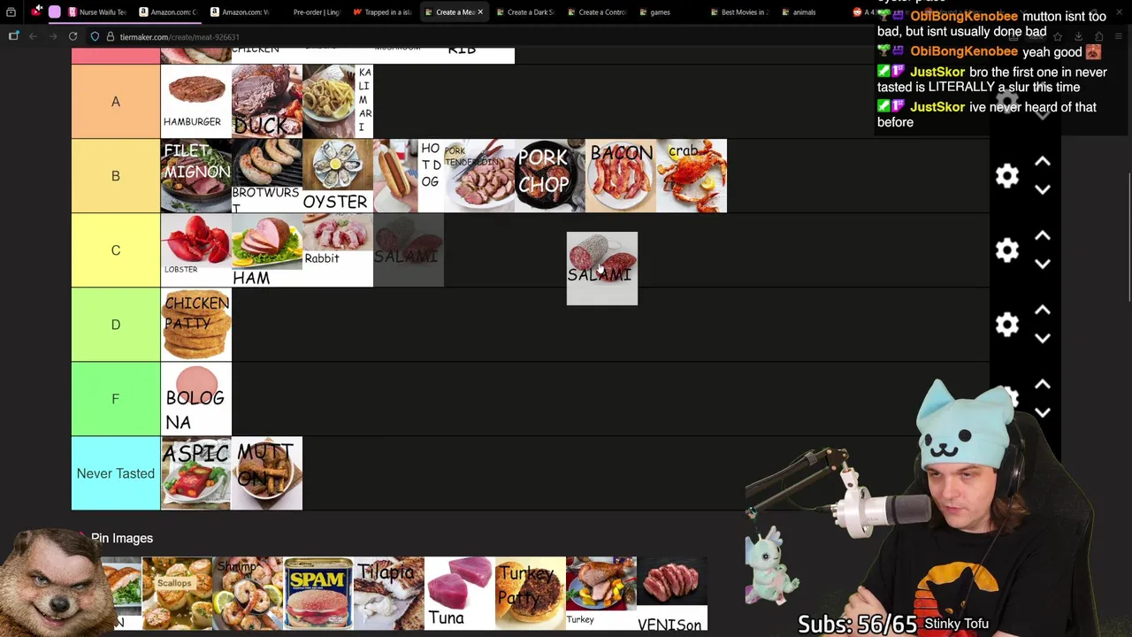Go back with browser back arrow
1132x637 pixels.
click(33, 36)
